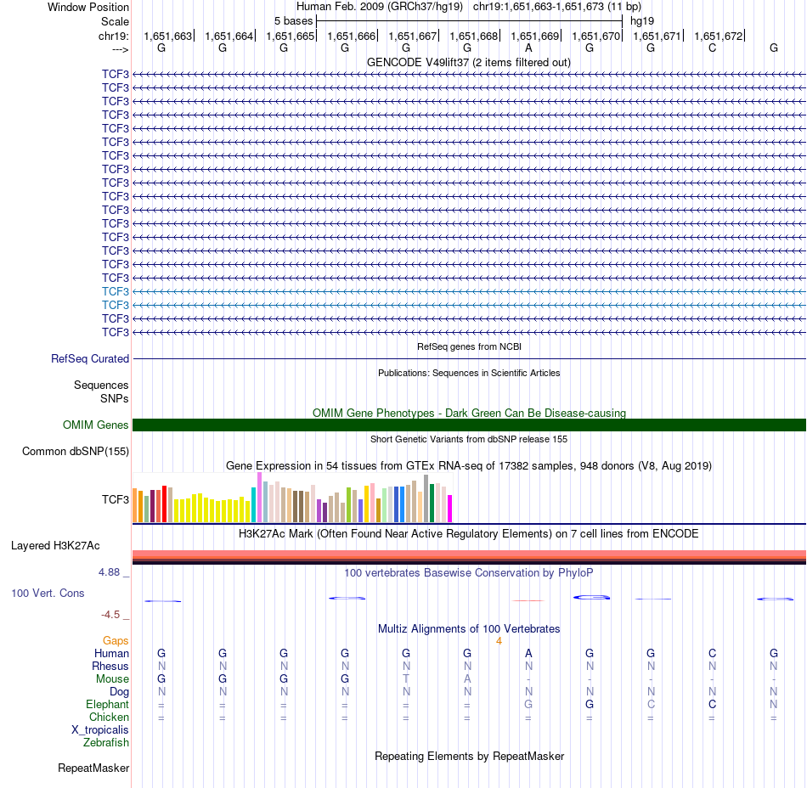807x788 pixels.
Task: Click the TCF3 label beside the GTEx chart
Action: click(x=116, y=499)
